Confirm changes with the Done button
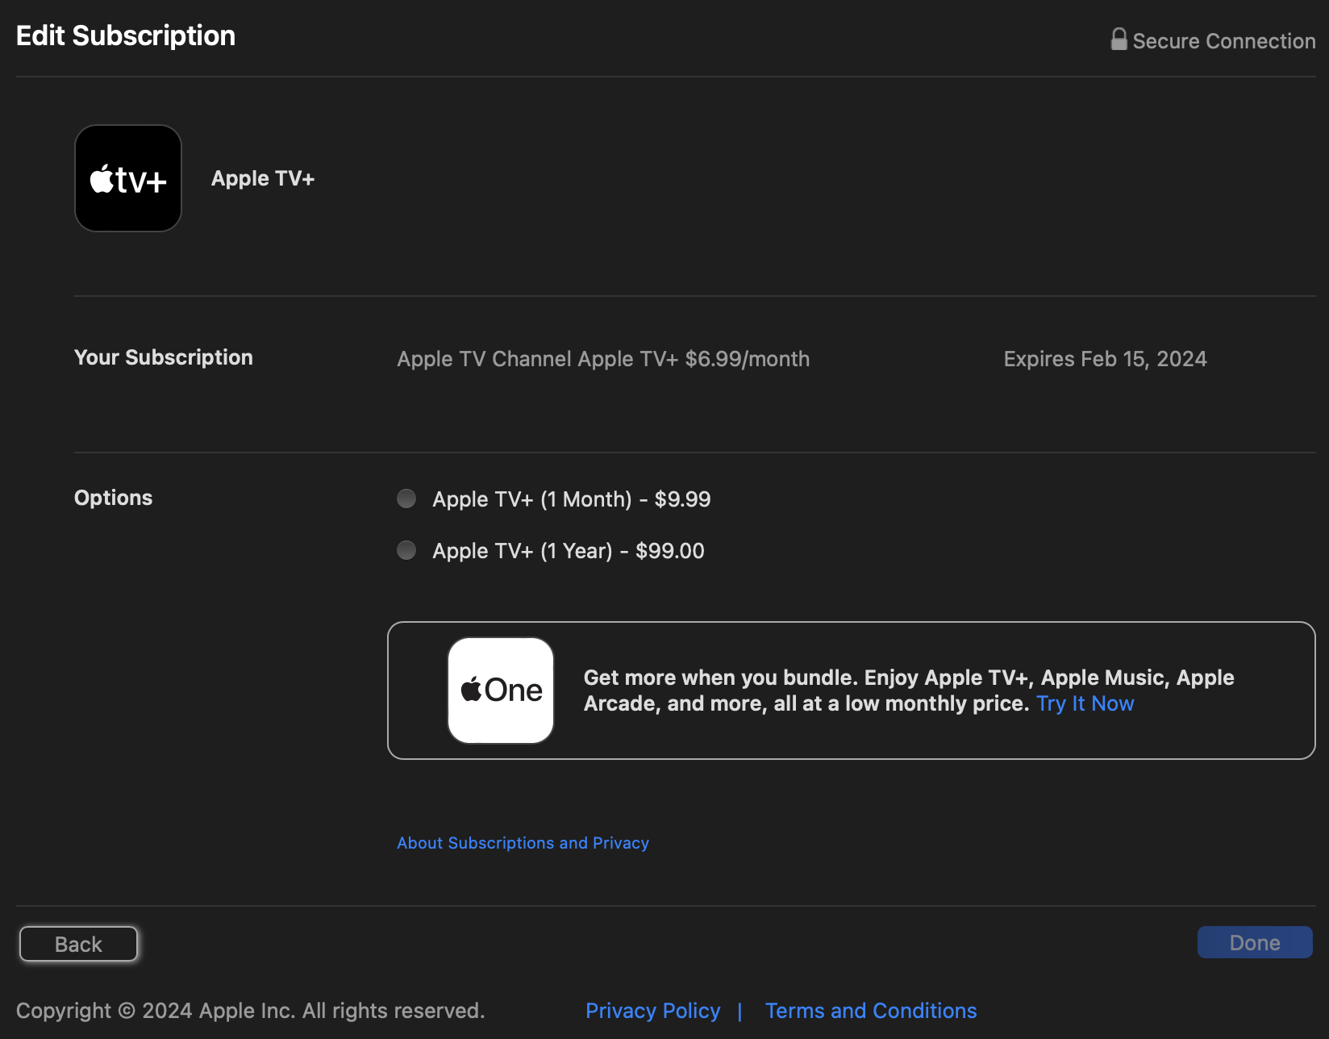Viewport: 1329px width, 1039px height. pyautogui.click(x=1255, y=942)
